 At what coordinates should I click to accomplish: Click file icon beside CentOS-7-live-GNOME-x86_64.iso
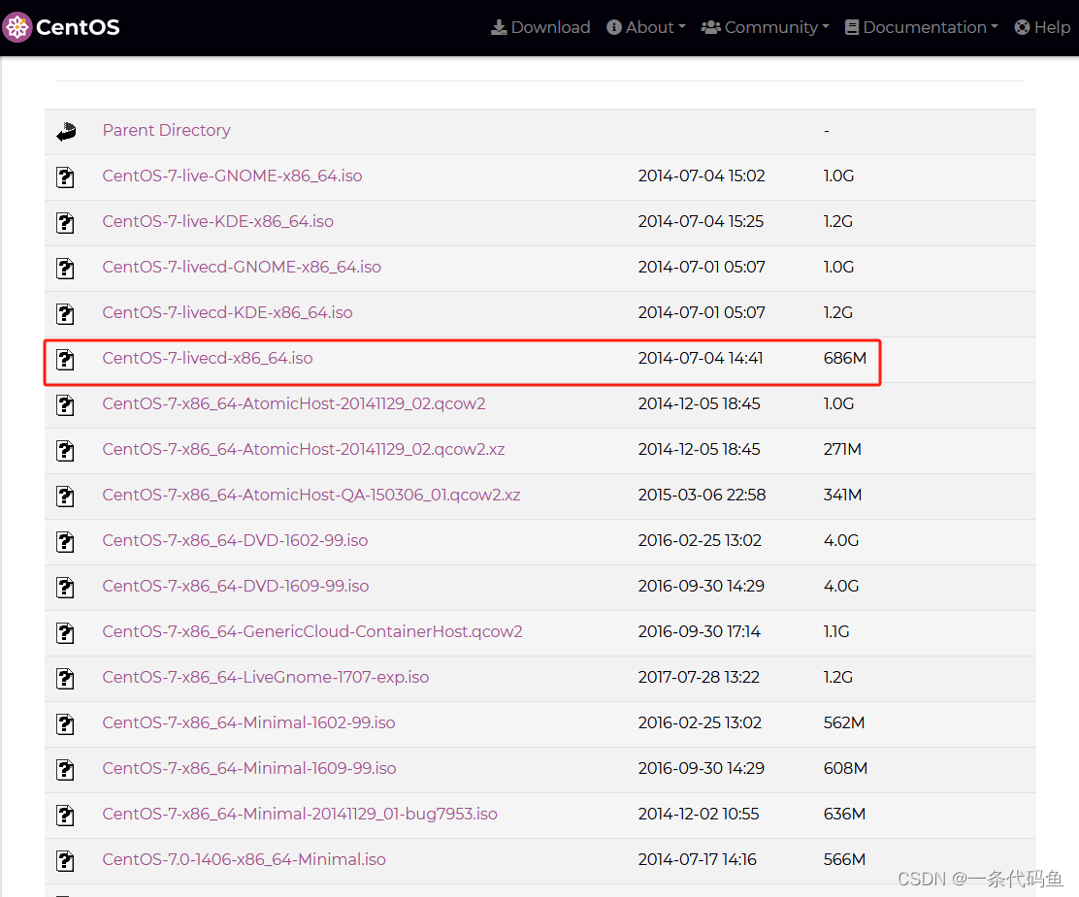click(x=65, y=177)
